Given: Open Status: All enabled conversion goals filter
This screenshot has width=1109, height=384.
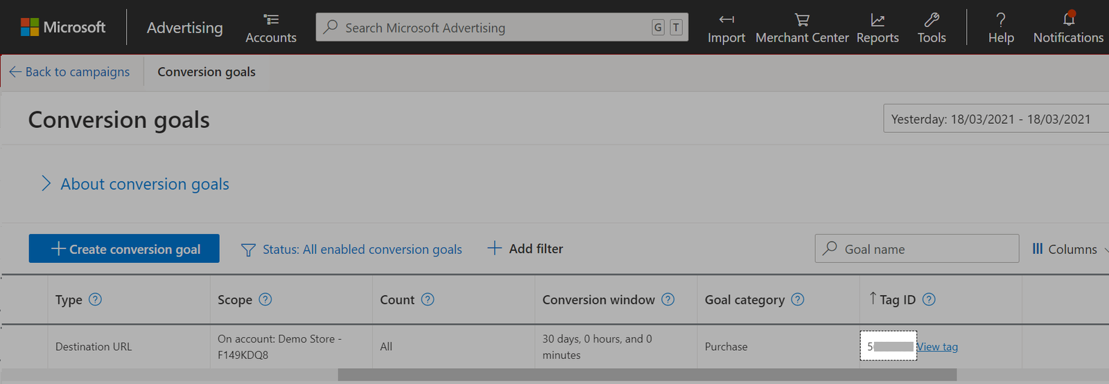Looking at the screenshot, I should [362, 249].
